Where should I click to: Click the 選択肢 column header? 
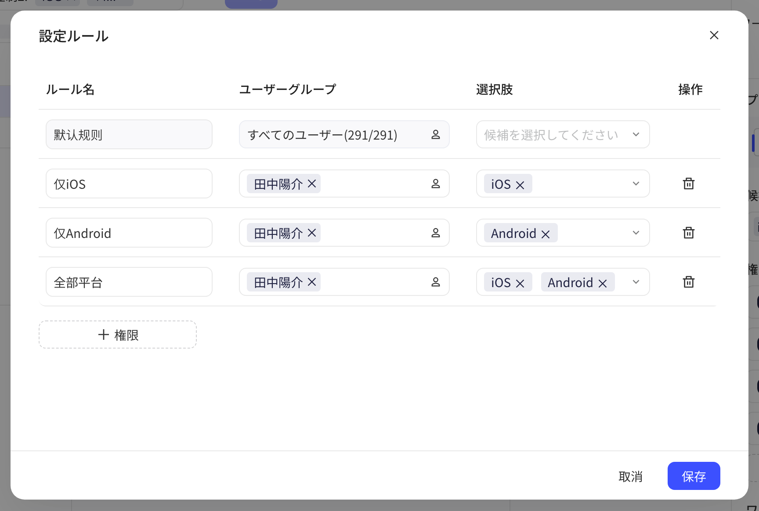(x=495, y=90)
